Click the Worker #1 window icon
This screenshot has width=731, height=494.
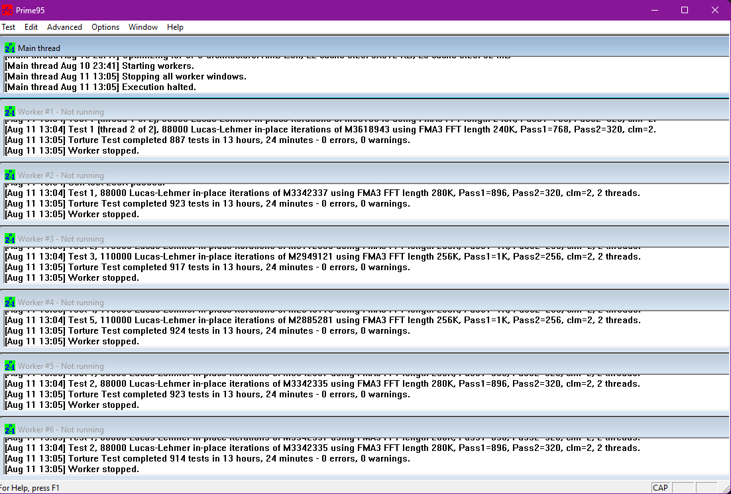10,111
